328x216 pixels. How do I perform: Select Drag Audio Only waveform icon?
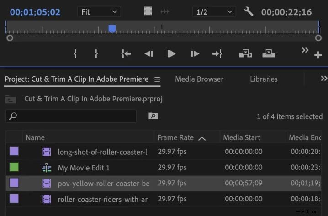pyautogui.click(x=165, y=11)
